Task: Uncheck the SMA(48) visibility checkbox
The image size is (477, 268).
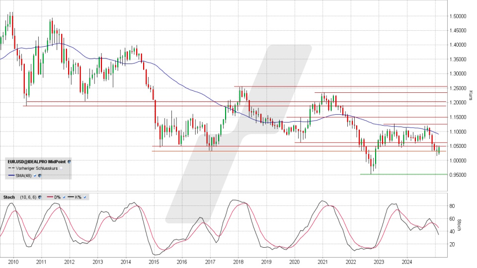Action: tap(35, 175)
